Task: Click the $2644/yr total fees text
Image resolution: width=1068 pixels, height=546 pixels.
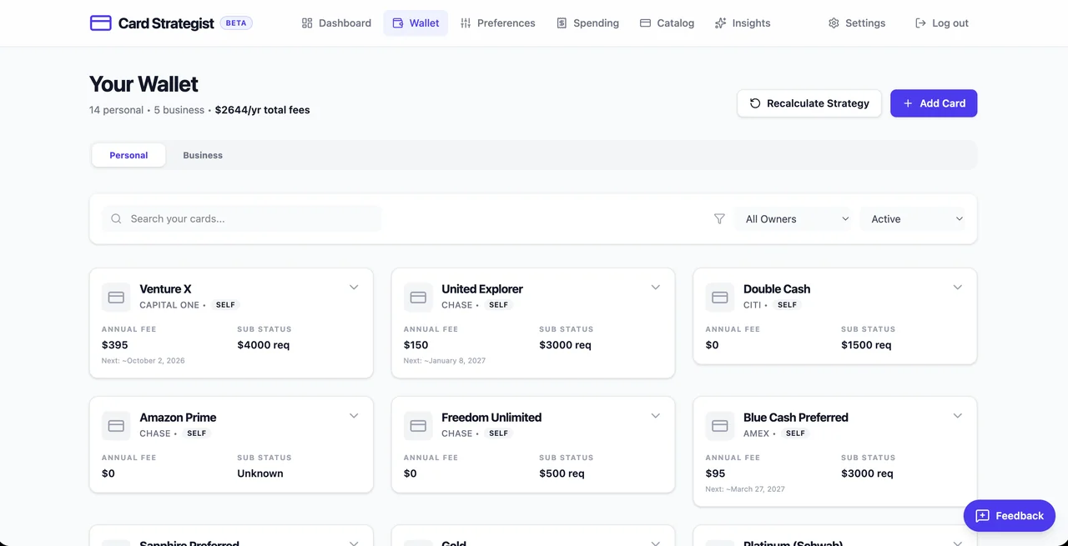Action: click(x=263, y=110)
